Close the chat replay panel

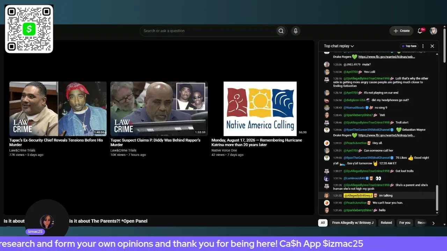tap(432, 46)
